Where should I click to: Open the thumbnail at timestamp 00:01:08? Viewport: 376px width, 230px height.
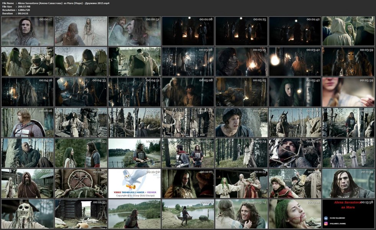pos(187,31)
